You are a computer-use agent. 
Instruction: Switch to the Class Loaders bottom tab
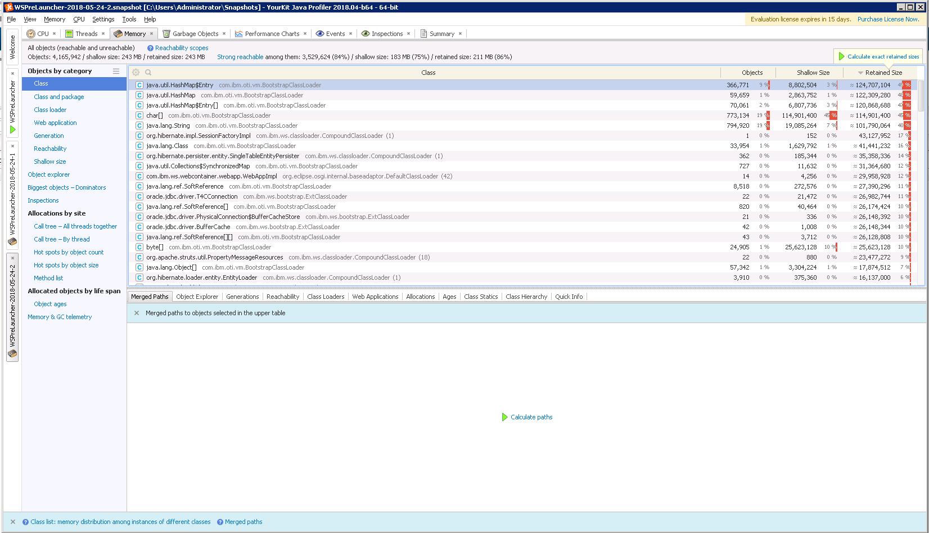326,296
